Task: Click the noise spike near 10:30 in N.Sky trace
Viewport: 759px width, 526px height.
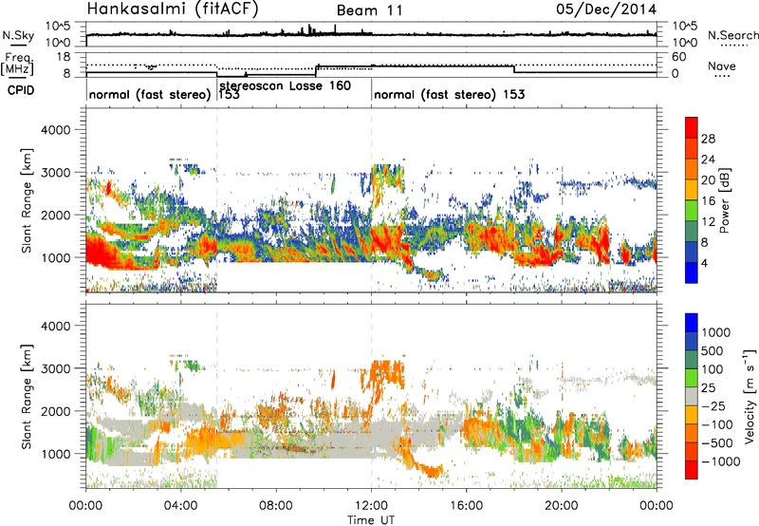Action: pos(335,29)
